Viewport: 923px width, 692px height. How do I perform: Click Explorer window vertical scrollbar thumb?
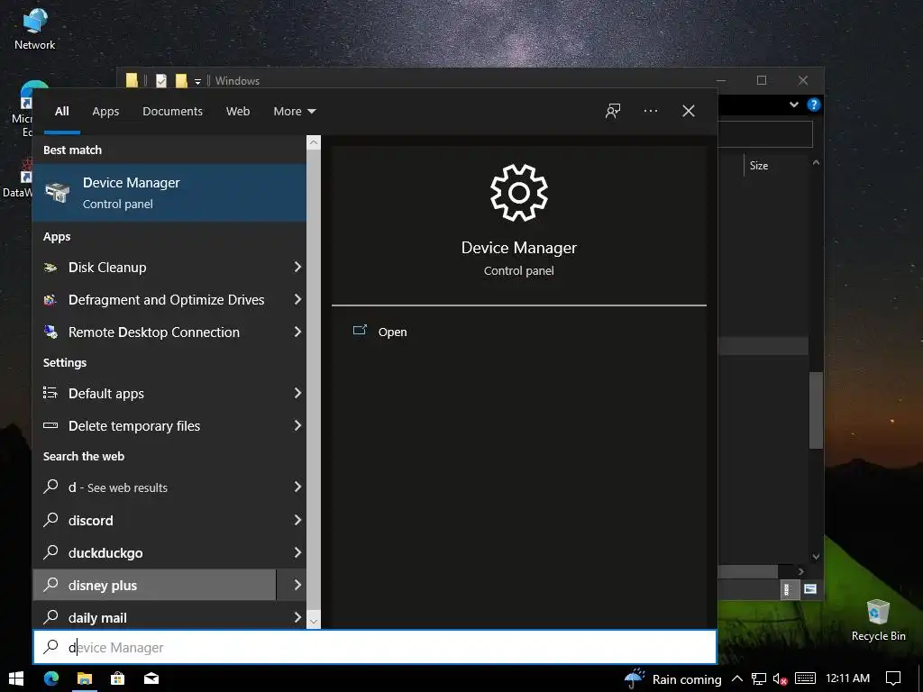click(x=815, y=410)
